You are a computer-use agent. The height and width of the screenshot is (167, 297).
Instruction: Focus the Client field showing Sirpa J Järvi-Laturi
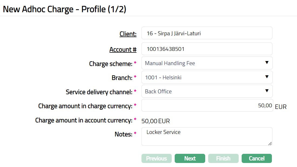[207, 33]
